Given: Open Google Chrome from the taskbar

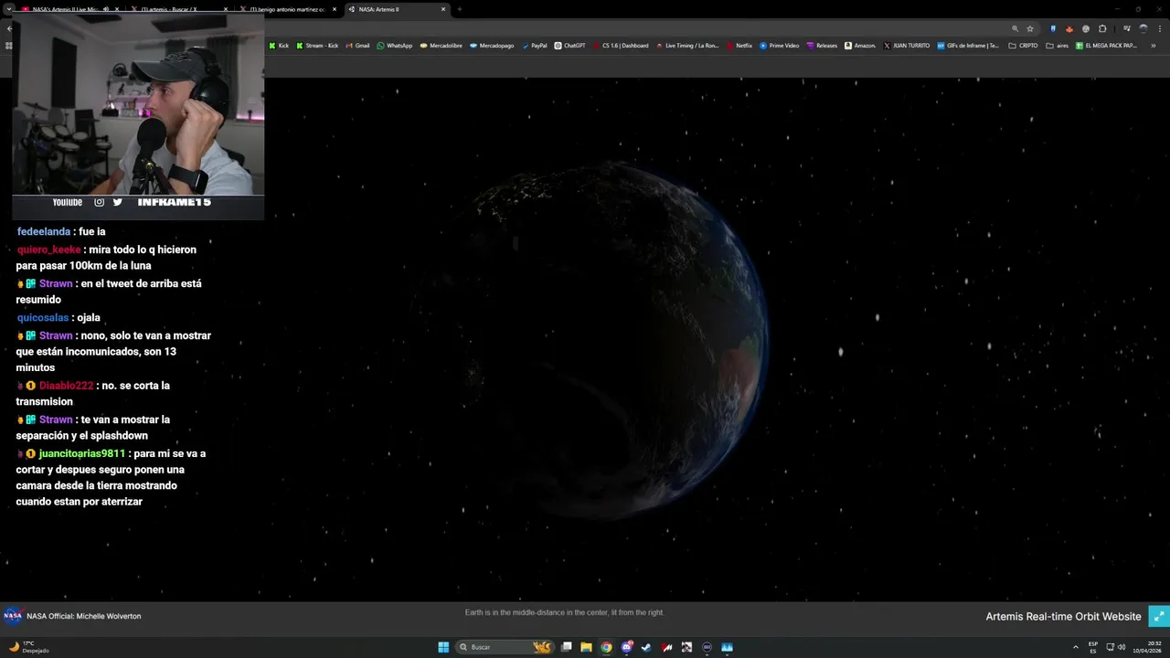Looking at the screenshot, I should click(x=606, y=647).
